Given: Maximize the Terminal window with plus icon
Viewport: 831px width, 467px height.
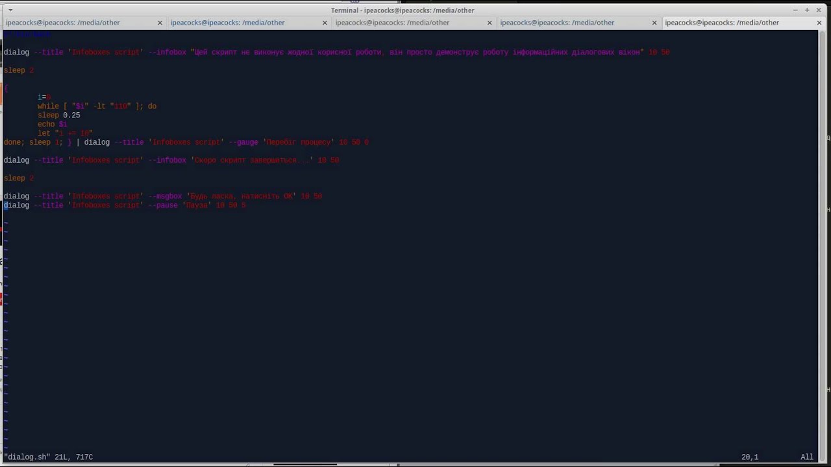Looking at the screenshot, I should coord(808,10).
